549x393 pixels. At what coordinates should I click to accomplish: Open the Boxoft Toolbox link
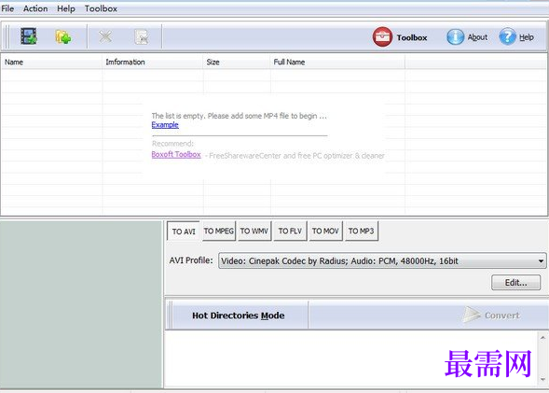click(176, 155)
